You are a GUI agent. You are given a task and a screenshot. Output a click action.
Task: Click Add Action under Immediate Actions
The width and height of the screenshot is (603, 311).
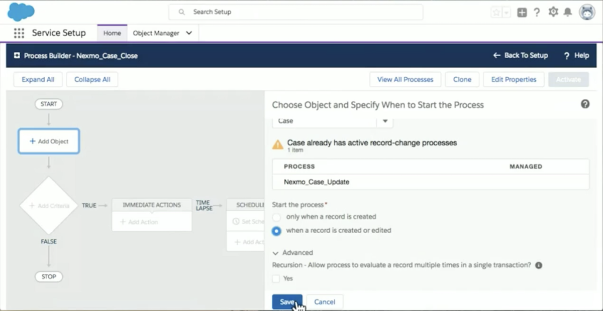(139, 222)
